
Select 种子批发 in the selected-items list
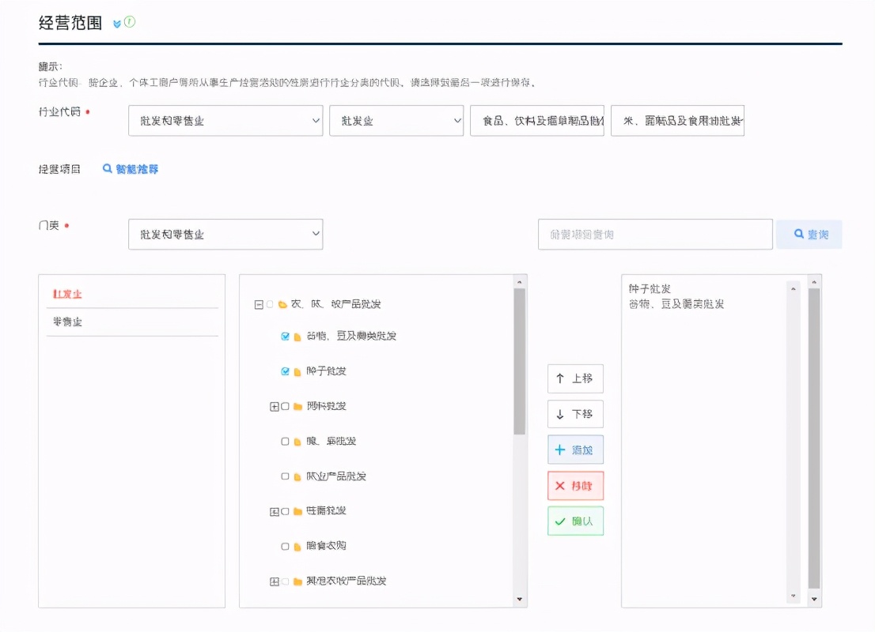[650, 288]
